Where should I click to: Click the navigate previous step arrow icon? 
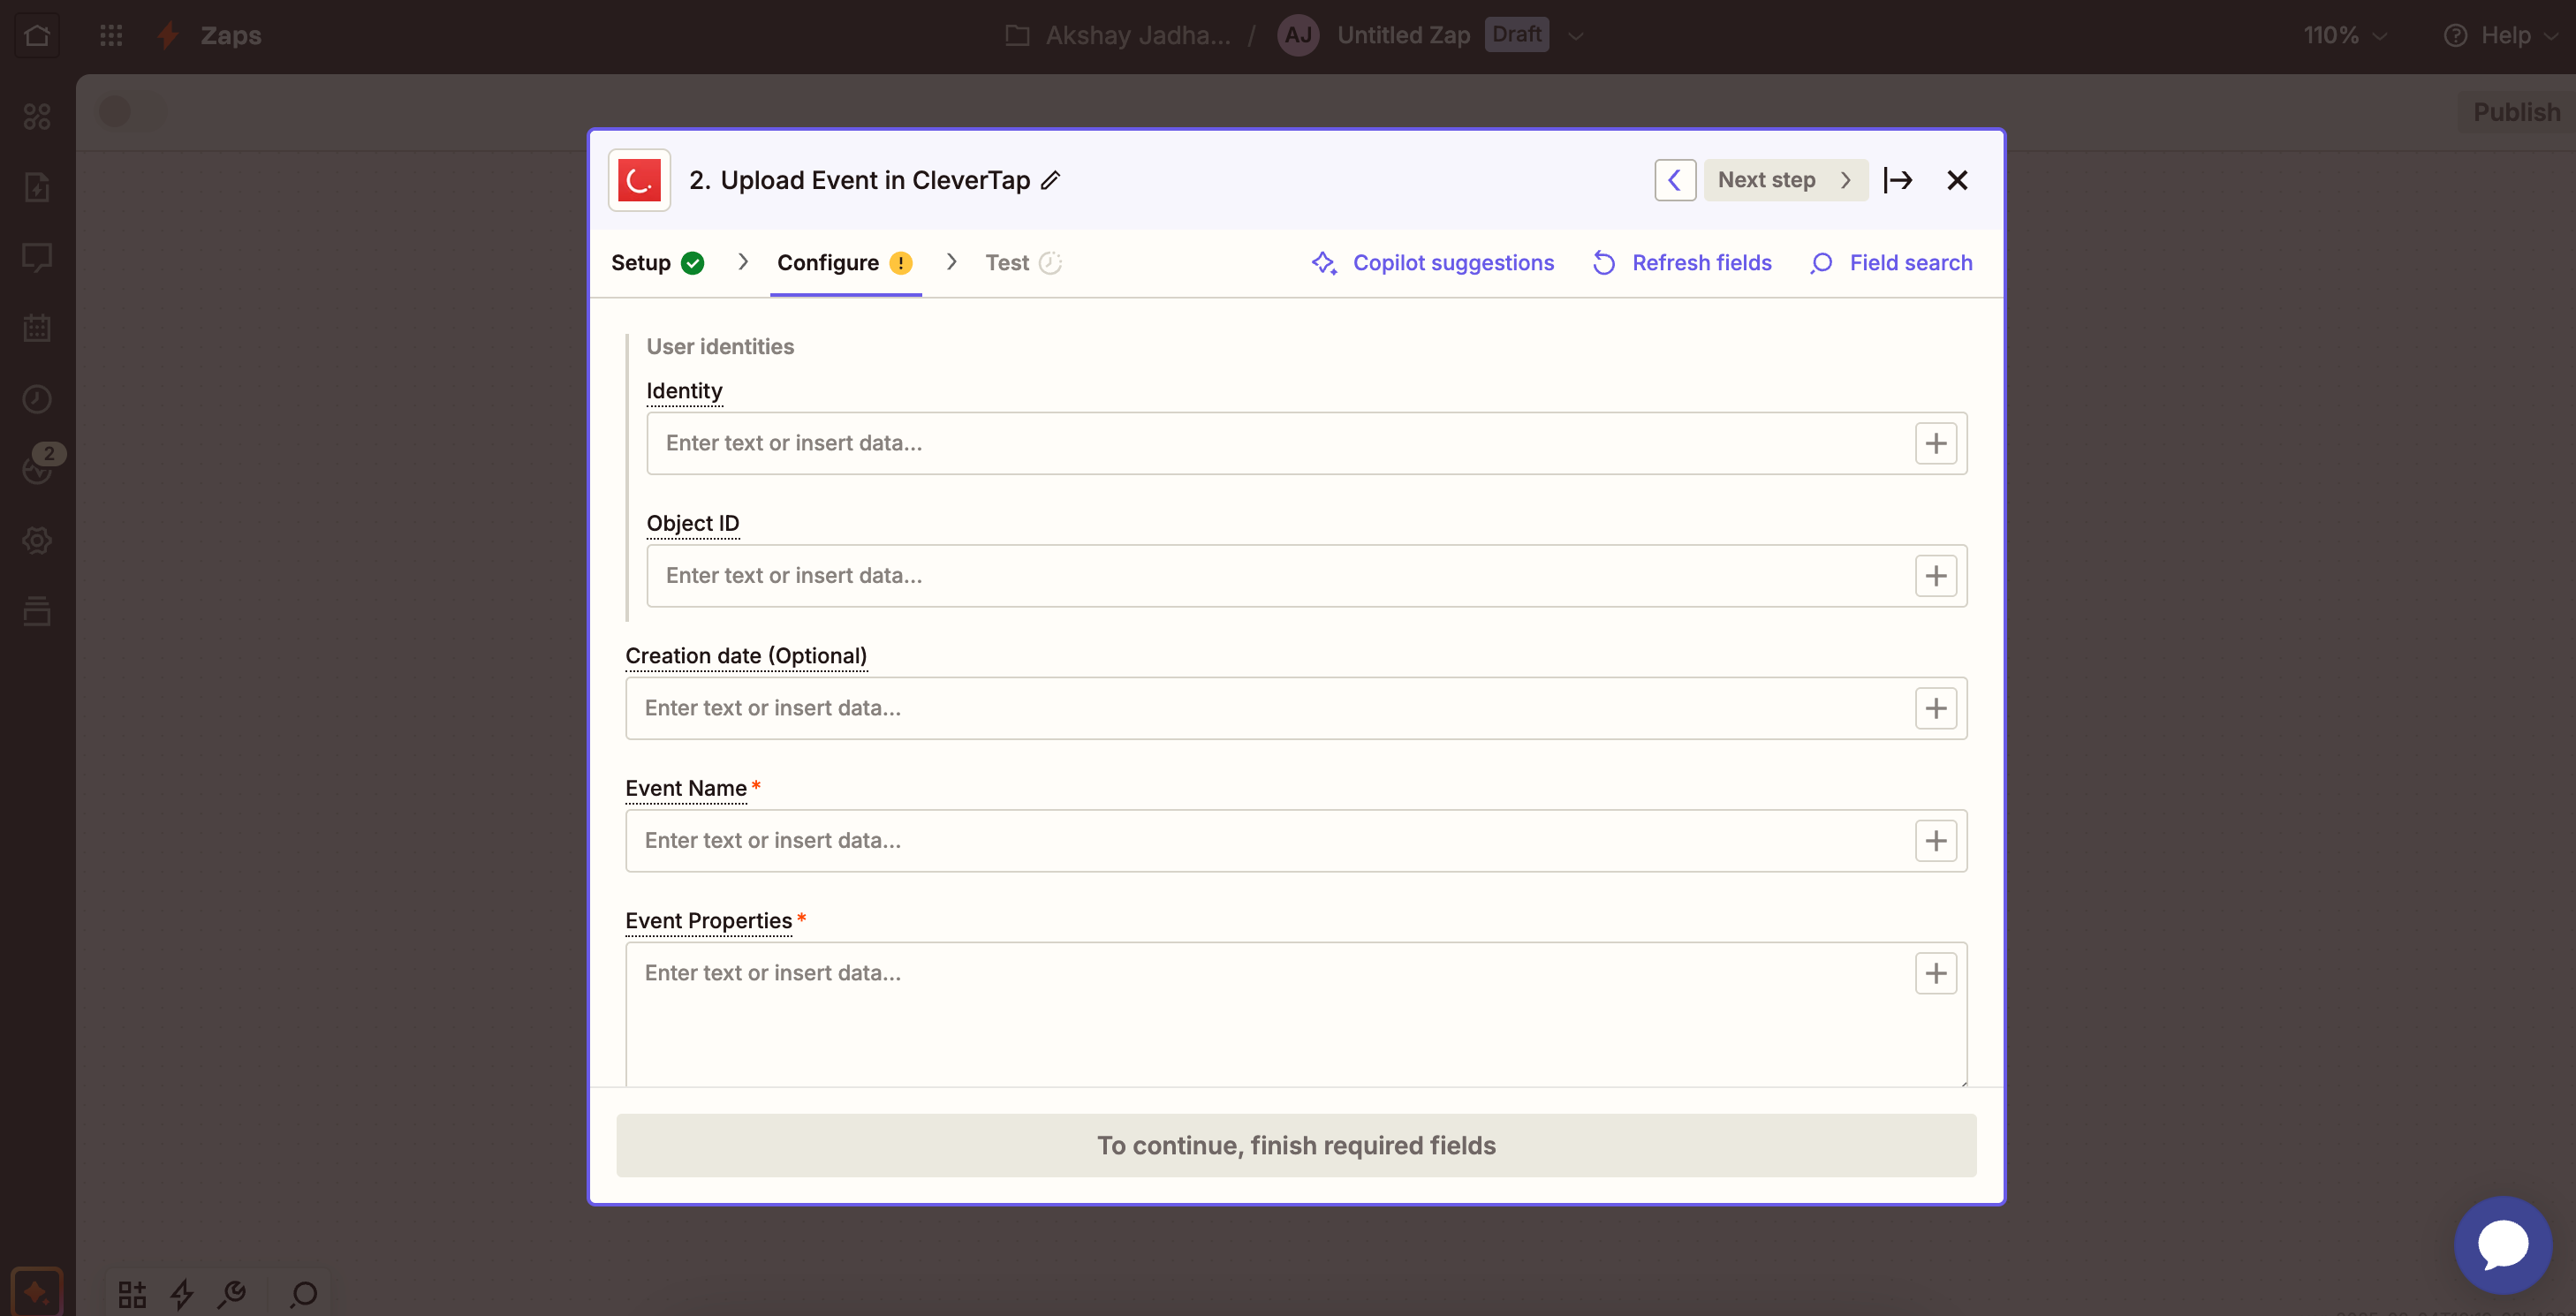[1675, 179]
